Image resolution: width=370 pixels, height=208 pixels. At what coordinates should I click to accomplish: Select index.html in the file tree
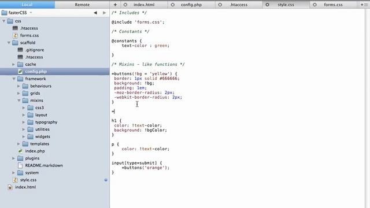tap(25, 187)
